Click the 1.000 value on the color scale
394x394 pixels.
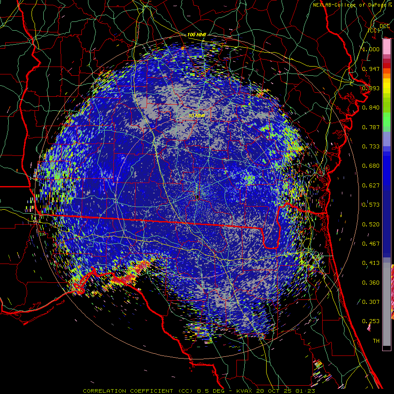371,49
